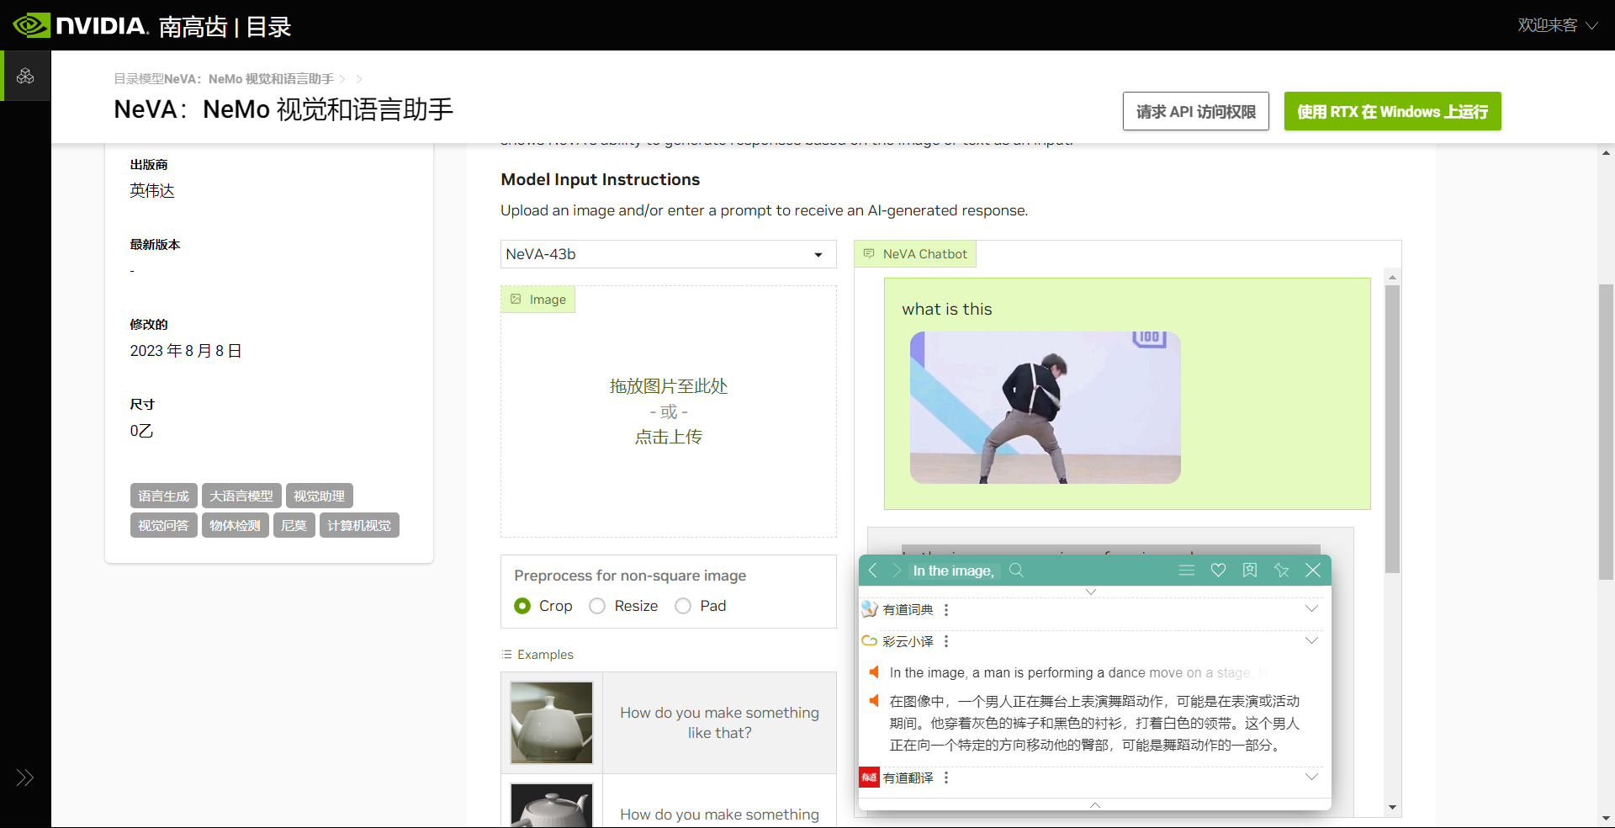Screen dimensions: 1615x828
Task: Open the 欢迎来客 user menu
Action: tap(1556, 25)
